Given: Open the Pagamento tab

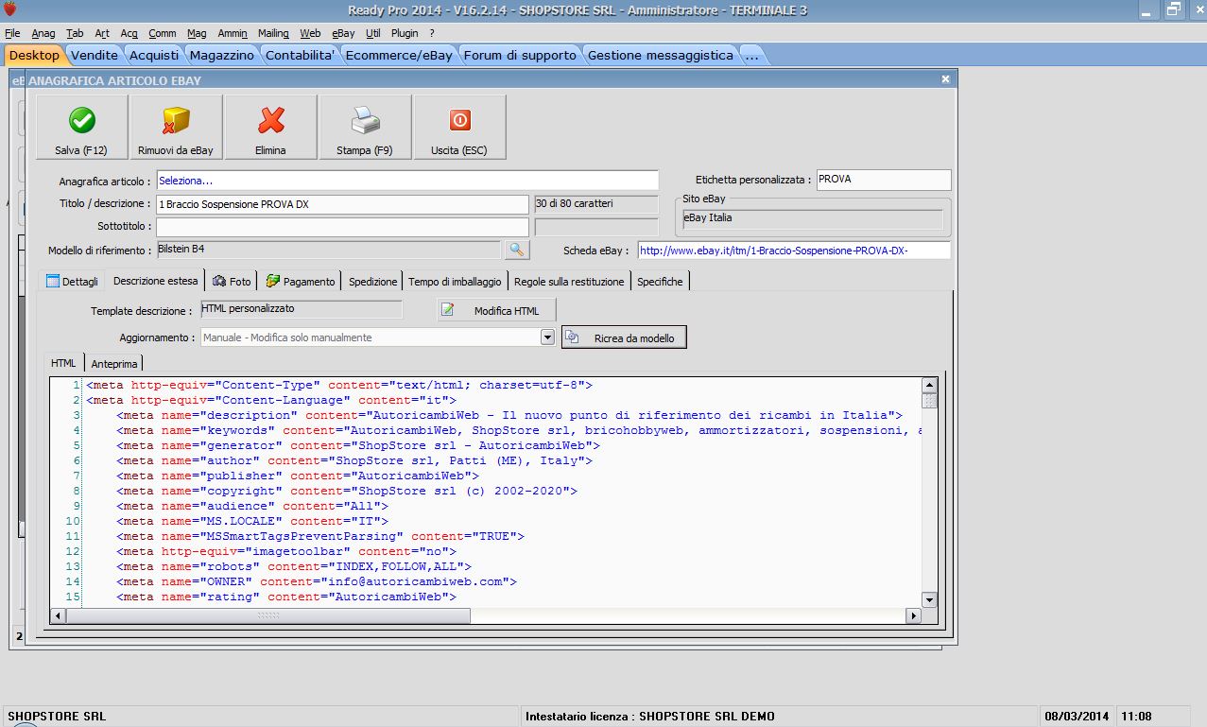Looking at the screenshot, I should tap(301, 282).
